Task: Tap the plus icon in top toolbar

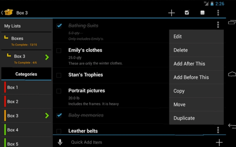Action: pyautogui.click(x=171, y=13)
